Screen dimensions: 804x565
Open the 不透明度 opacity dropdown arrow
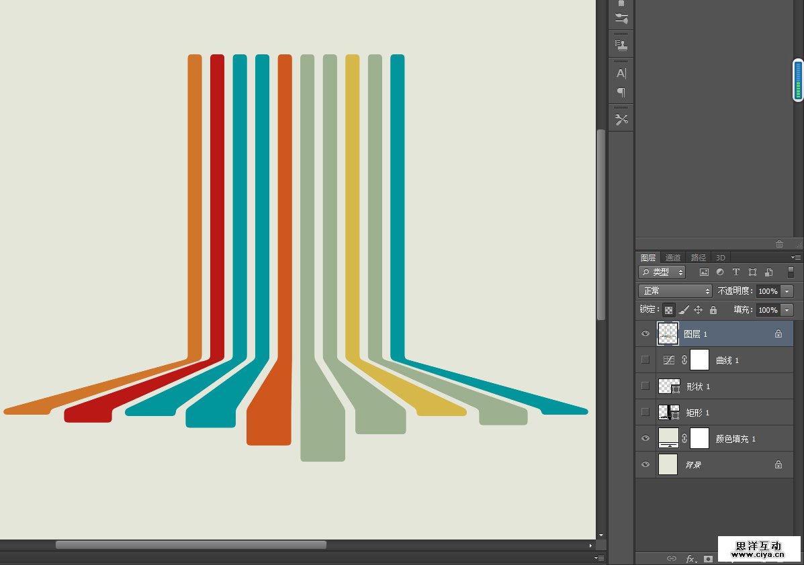click(787, 291)
